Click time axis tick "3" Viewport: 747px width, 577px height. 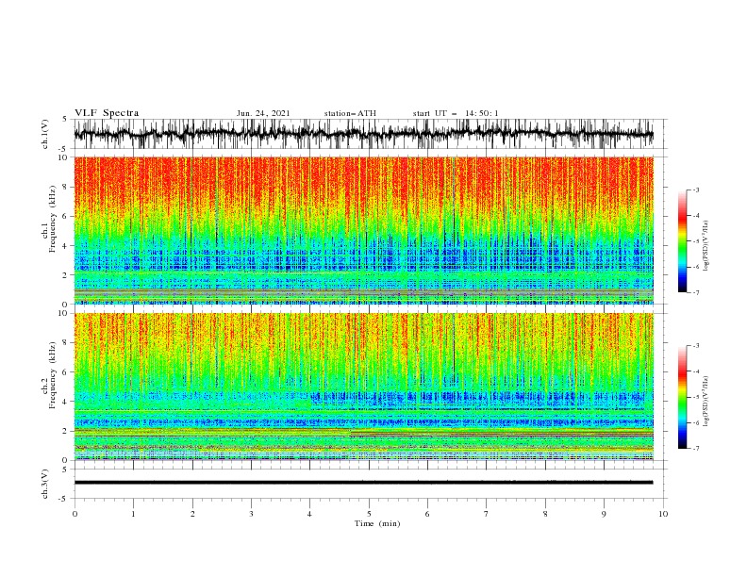tap(251, 515)
